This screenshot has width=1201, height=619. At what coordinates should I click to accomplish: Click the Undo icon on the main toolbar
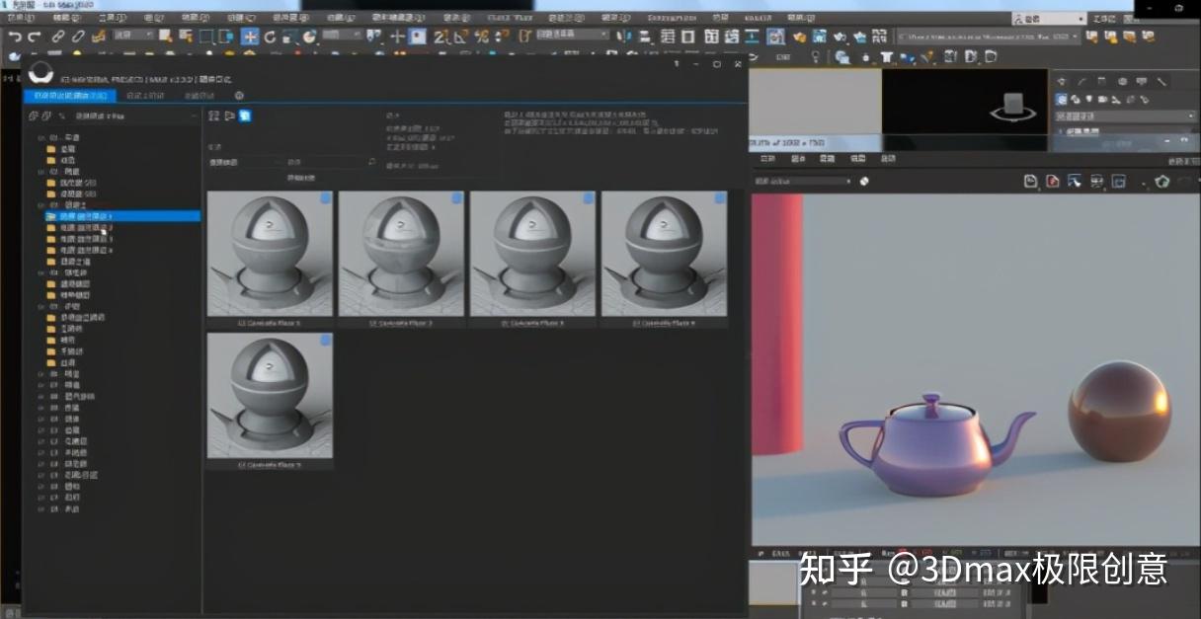(14, 37)
